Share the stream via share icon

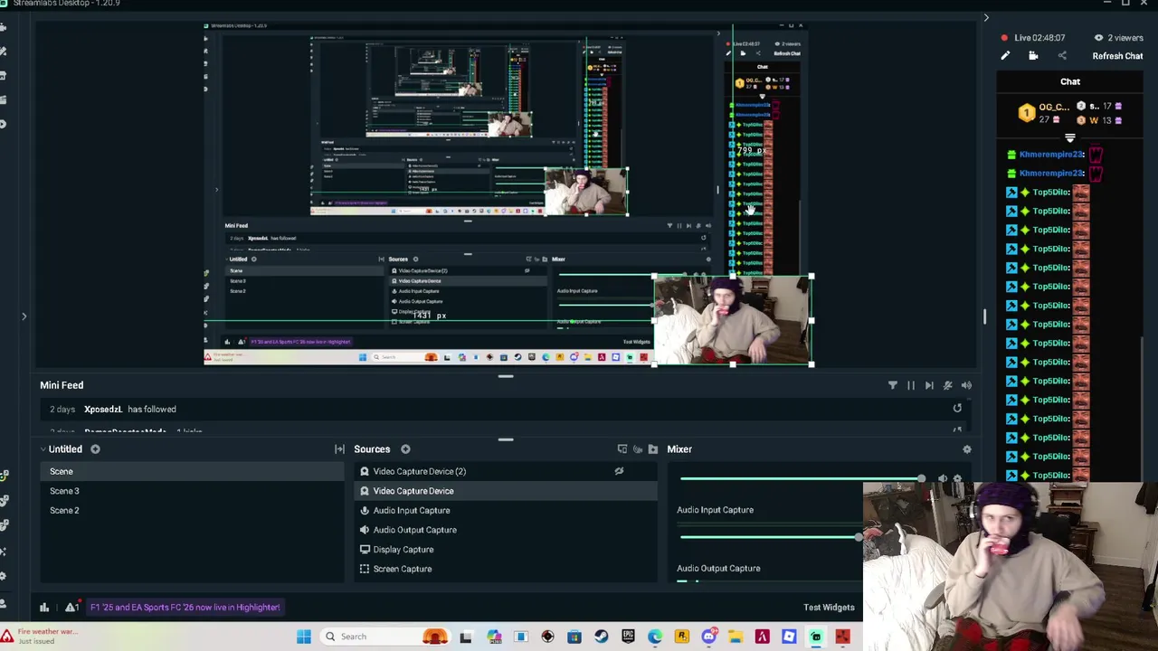point(1062,56)
